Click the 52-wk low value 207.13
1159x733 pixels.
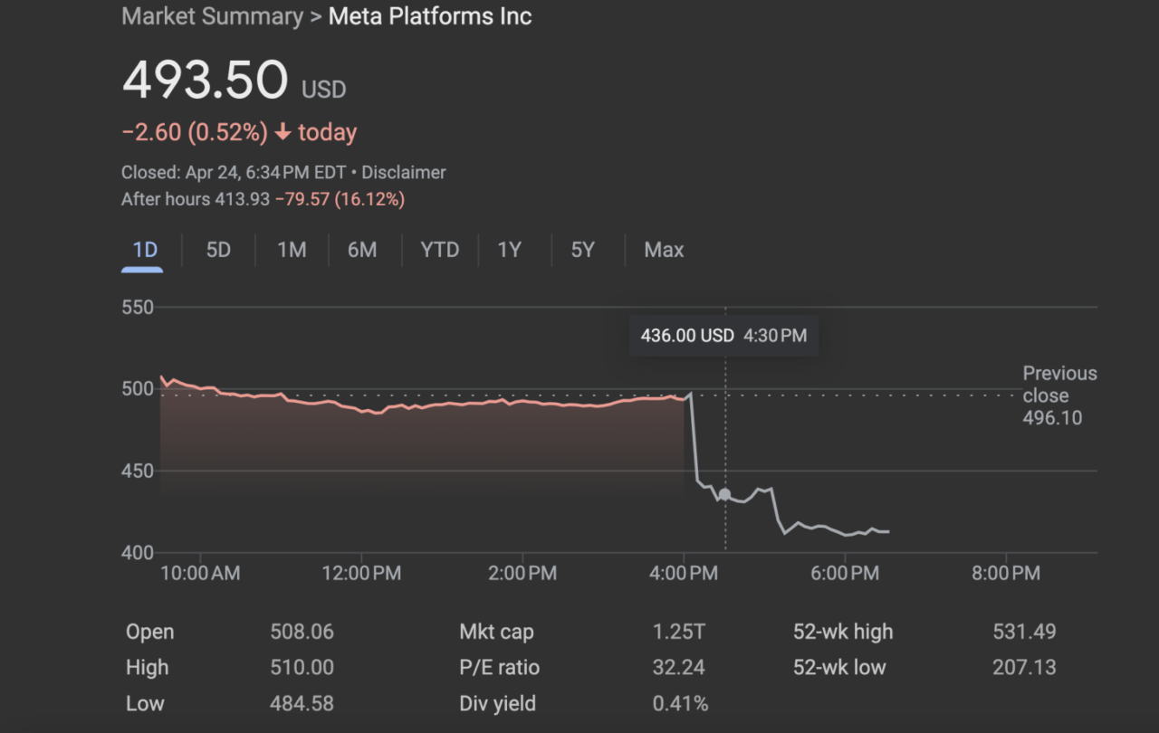(1024, 668)
